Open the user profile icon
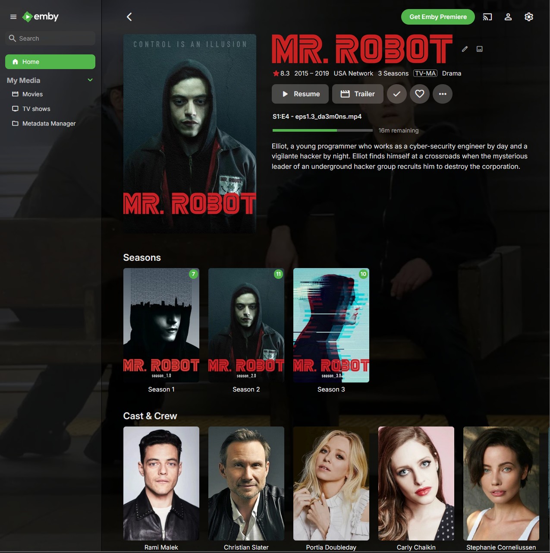Viewport: 550px width, 553px height. tap(508, 17)
